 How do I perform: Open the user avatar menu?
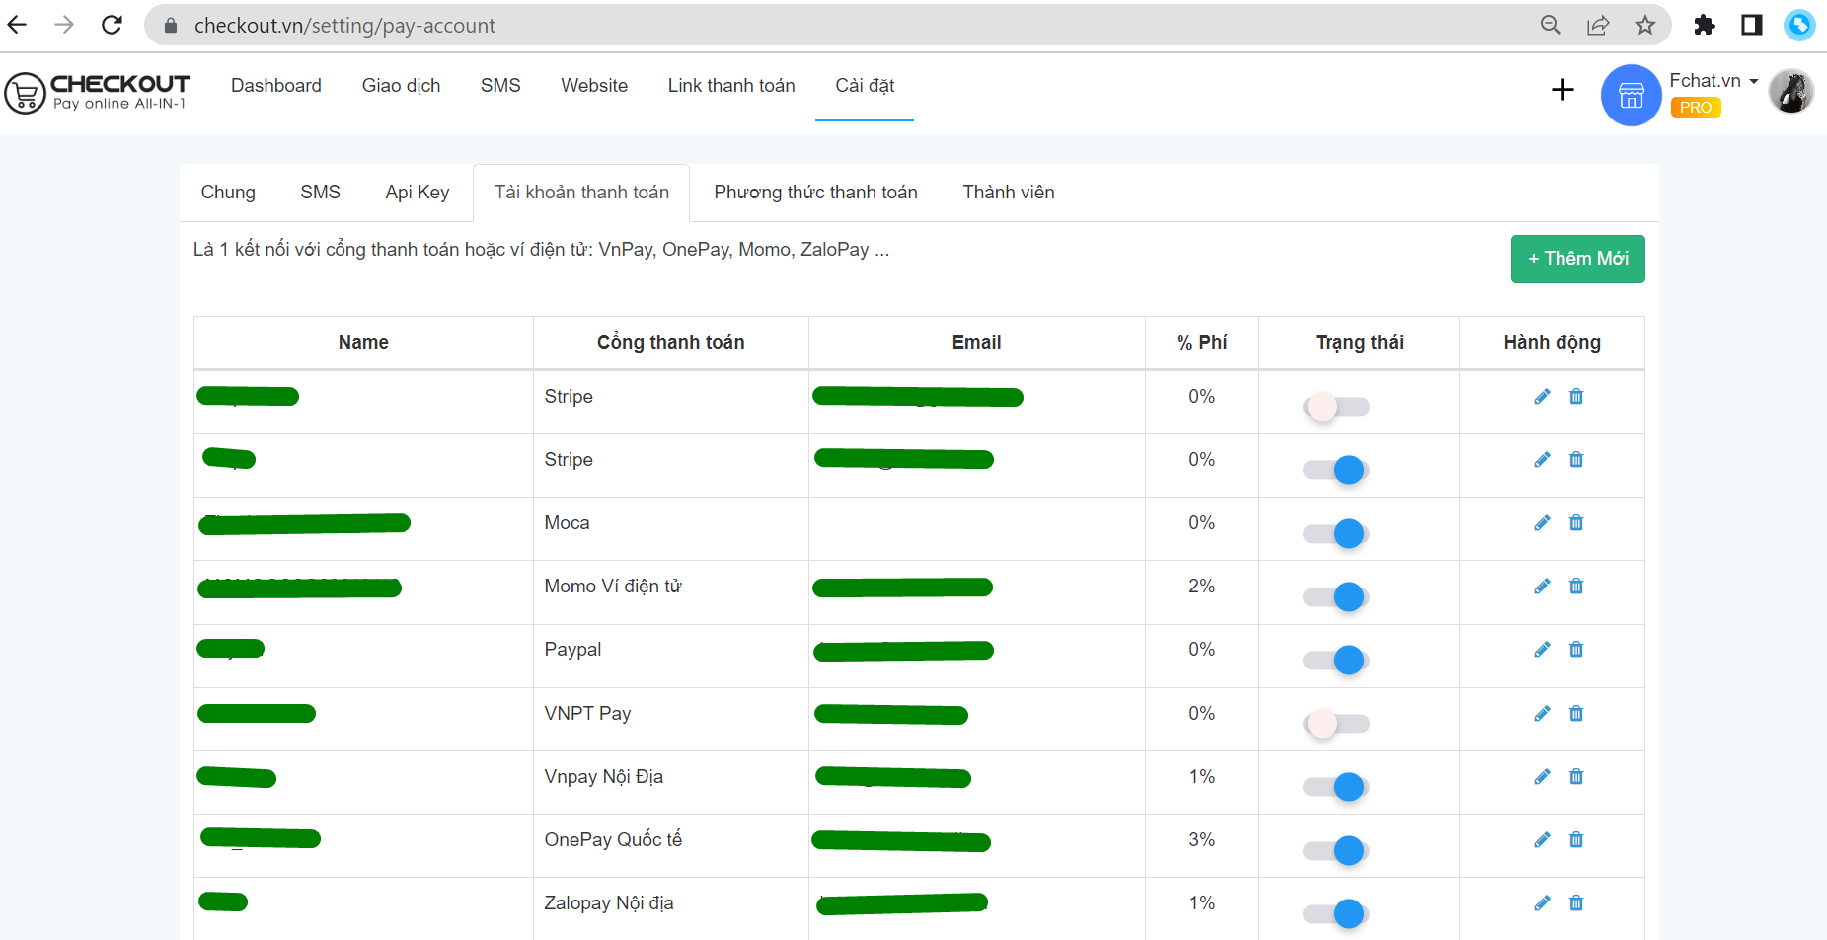tap(1791, 91)
